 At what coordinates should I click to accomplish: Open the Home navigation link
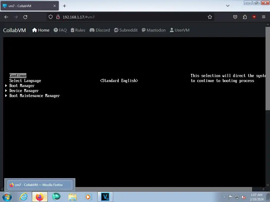[x=41, y=30]
